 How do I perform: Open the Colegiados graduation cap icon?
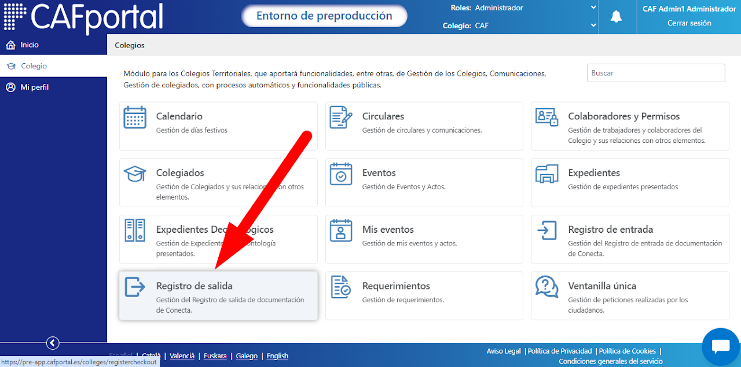(x=135, y=174)
